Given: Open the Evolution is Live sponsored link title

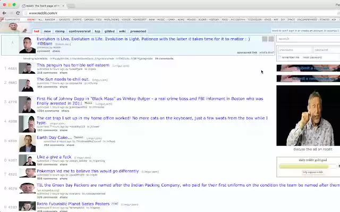Looking at the screenshot, I should tap(143, 41).
